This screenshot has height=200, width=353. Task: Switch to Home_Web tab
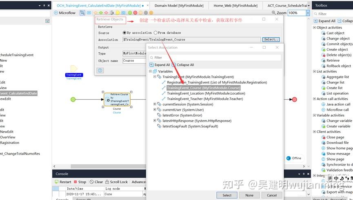click(235, 5)
